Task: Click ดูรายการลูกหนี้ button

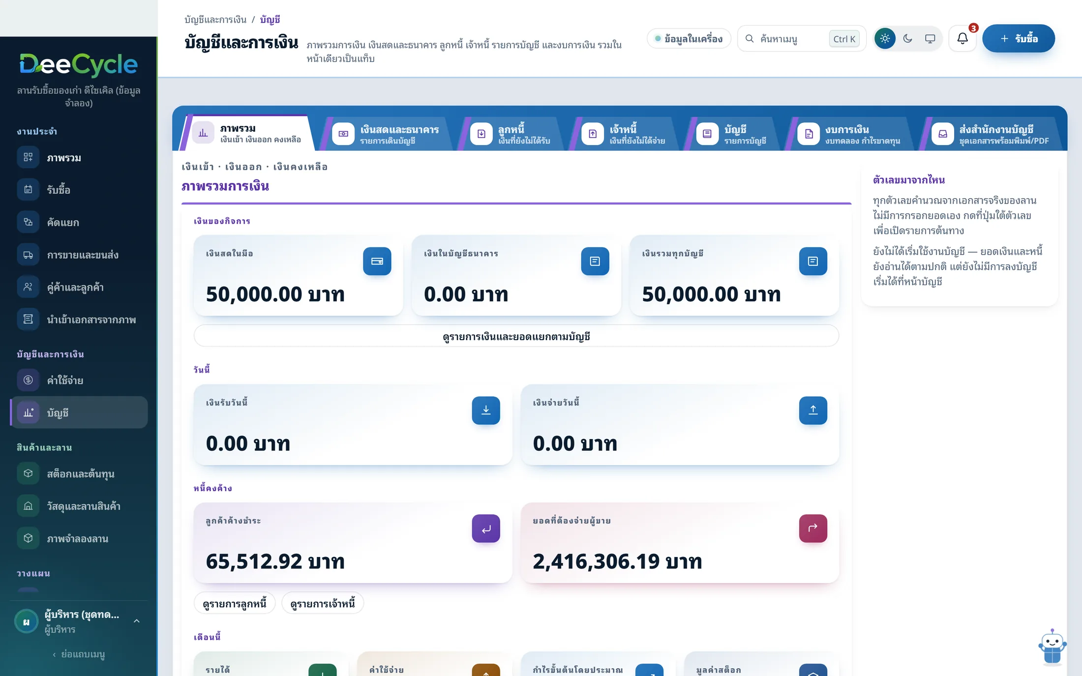Action: pyautogui.click(x=235, y=603)
